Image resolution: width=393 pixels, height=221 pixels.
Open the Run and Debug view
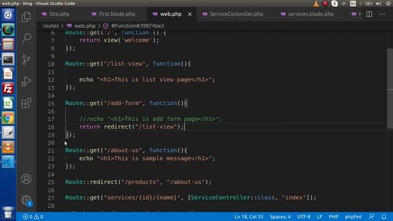point(26,81)
